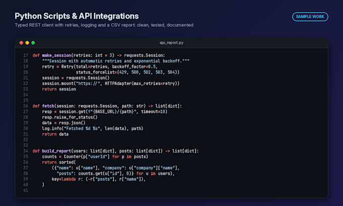Click the Session docstring on line 18
The image size is (343, 206).
pyautogui.click(x=116, y=61)
